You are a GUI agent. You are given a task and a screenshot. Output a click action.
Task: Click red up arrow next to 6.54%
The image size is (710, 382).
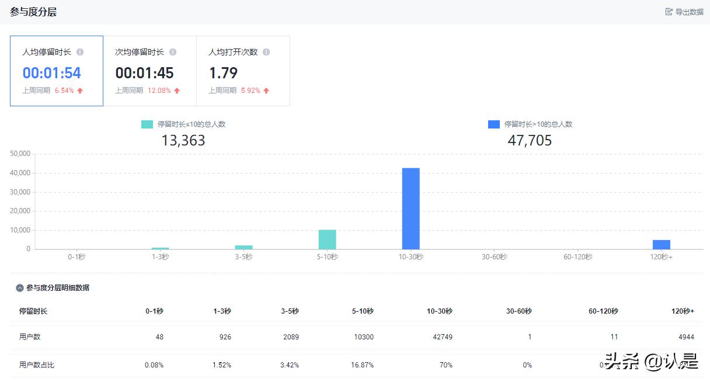coord(80,91)
